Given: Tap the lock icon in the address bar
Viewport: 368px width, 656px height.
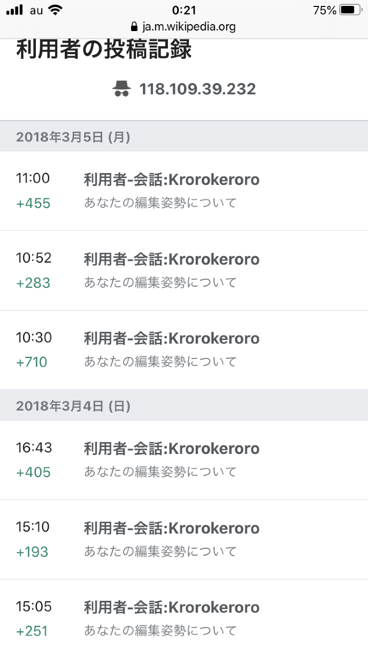Looking at the screenshot, I should [x=134, y=26].
